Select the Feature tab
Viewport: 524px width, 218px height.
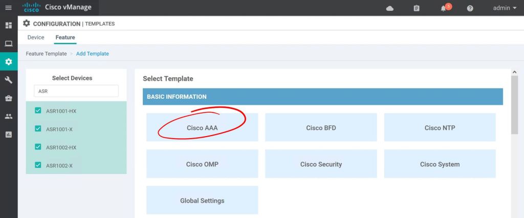65,37
